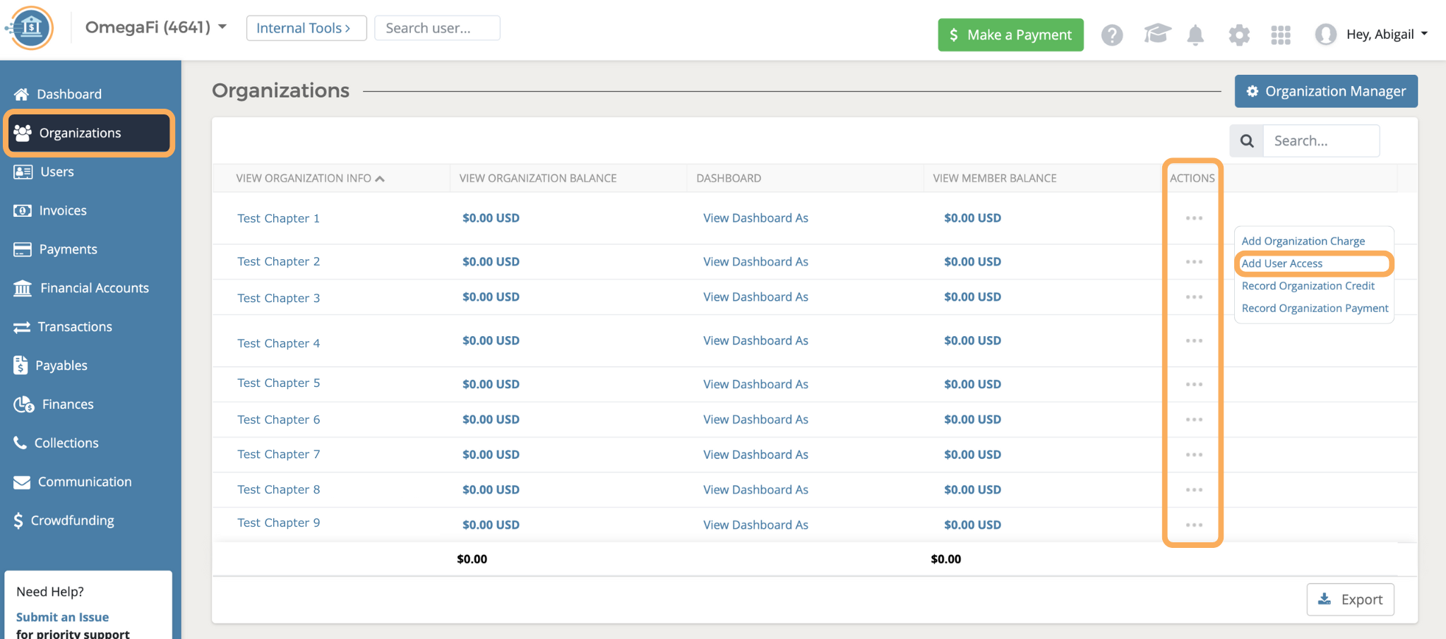Click the magnifier icon beside table search
The height and width of the screenshot is (639, 1446).
click(x=1247, y=141)
